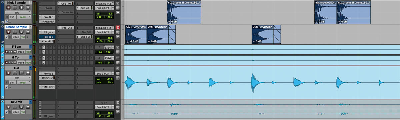Open Kick Sample dyn elastic audio selector

pyautogui.click(x=12, y=17)
